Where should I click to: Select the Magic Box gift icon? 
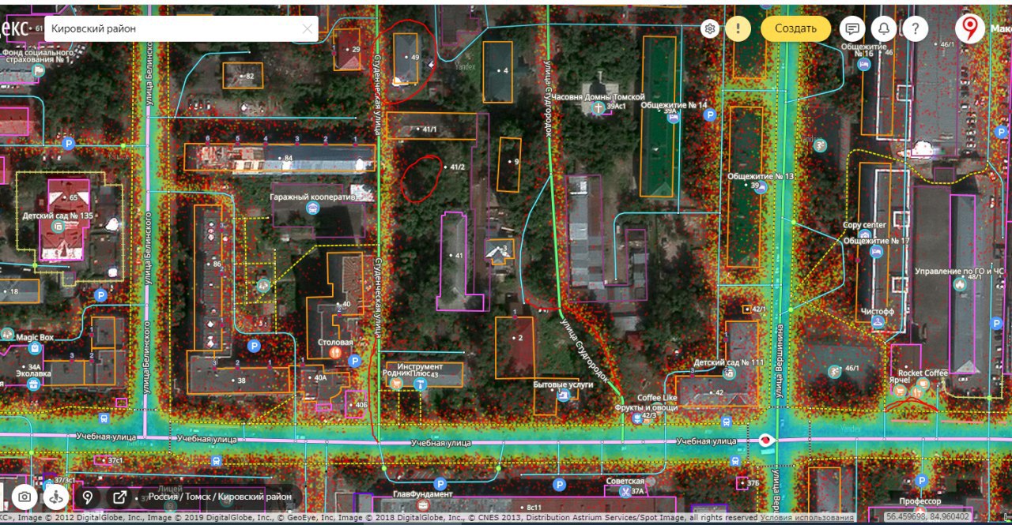[x=34, y=347]
